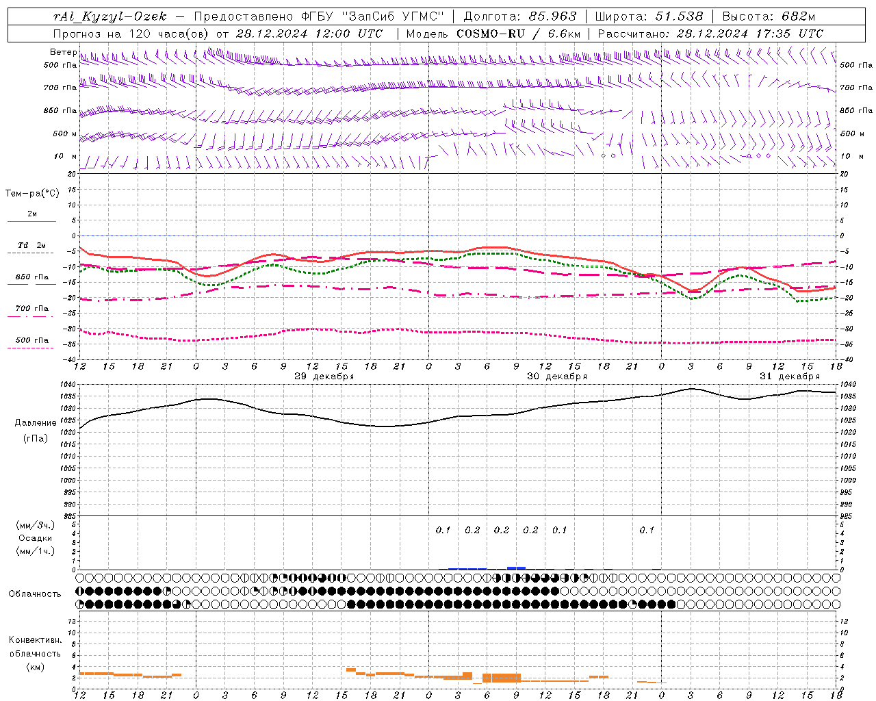Click the 10 м wind level label on left
The height and width of the screenshot is (701, 876).
tap(66, 156)
